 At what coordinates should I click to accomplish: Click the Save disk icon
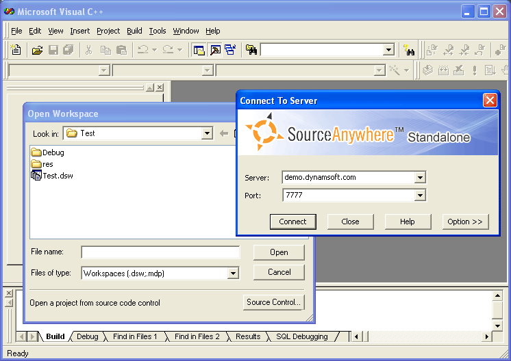pos(53,50)
